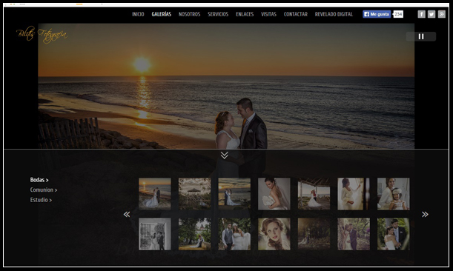Viewport: 453px width, 271px height.
Task: Click the Facebook Me gusta button
Action: click(377, 14)
